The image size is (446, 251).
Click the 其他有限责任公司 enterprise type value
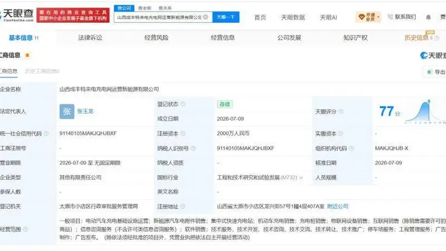(80, 177)
